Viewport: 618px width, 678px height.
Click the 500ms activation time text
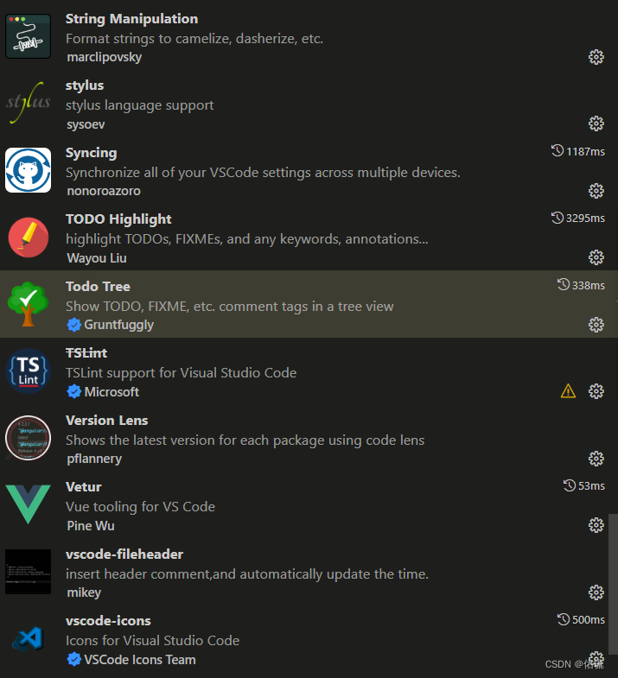click(x=589, y=620)
